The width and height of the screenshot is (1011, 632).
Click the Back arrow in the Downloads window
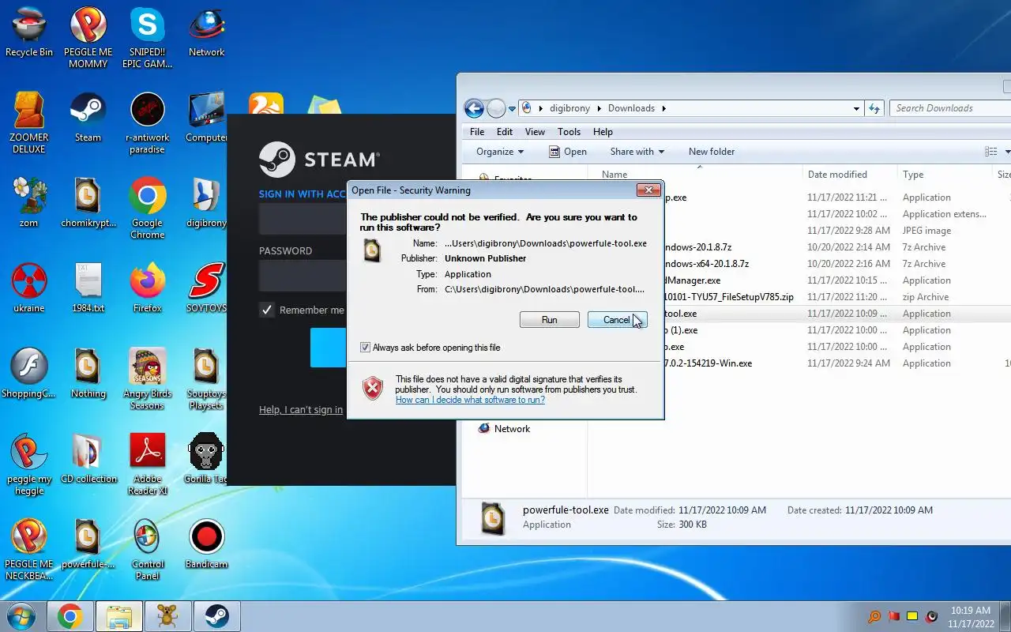click(x=474, y=108)
